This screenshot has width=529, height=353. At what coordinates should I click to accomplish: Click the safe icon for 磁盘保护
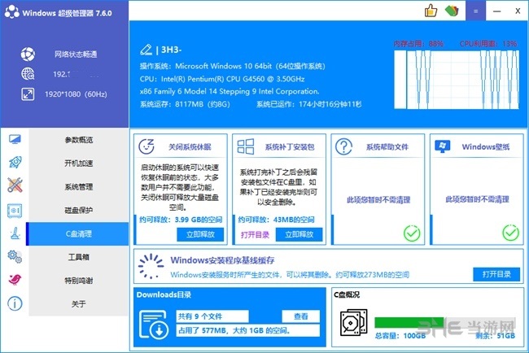[x=15, y=211]
